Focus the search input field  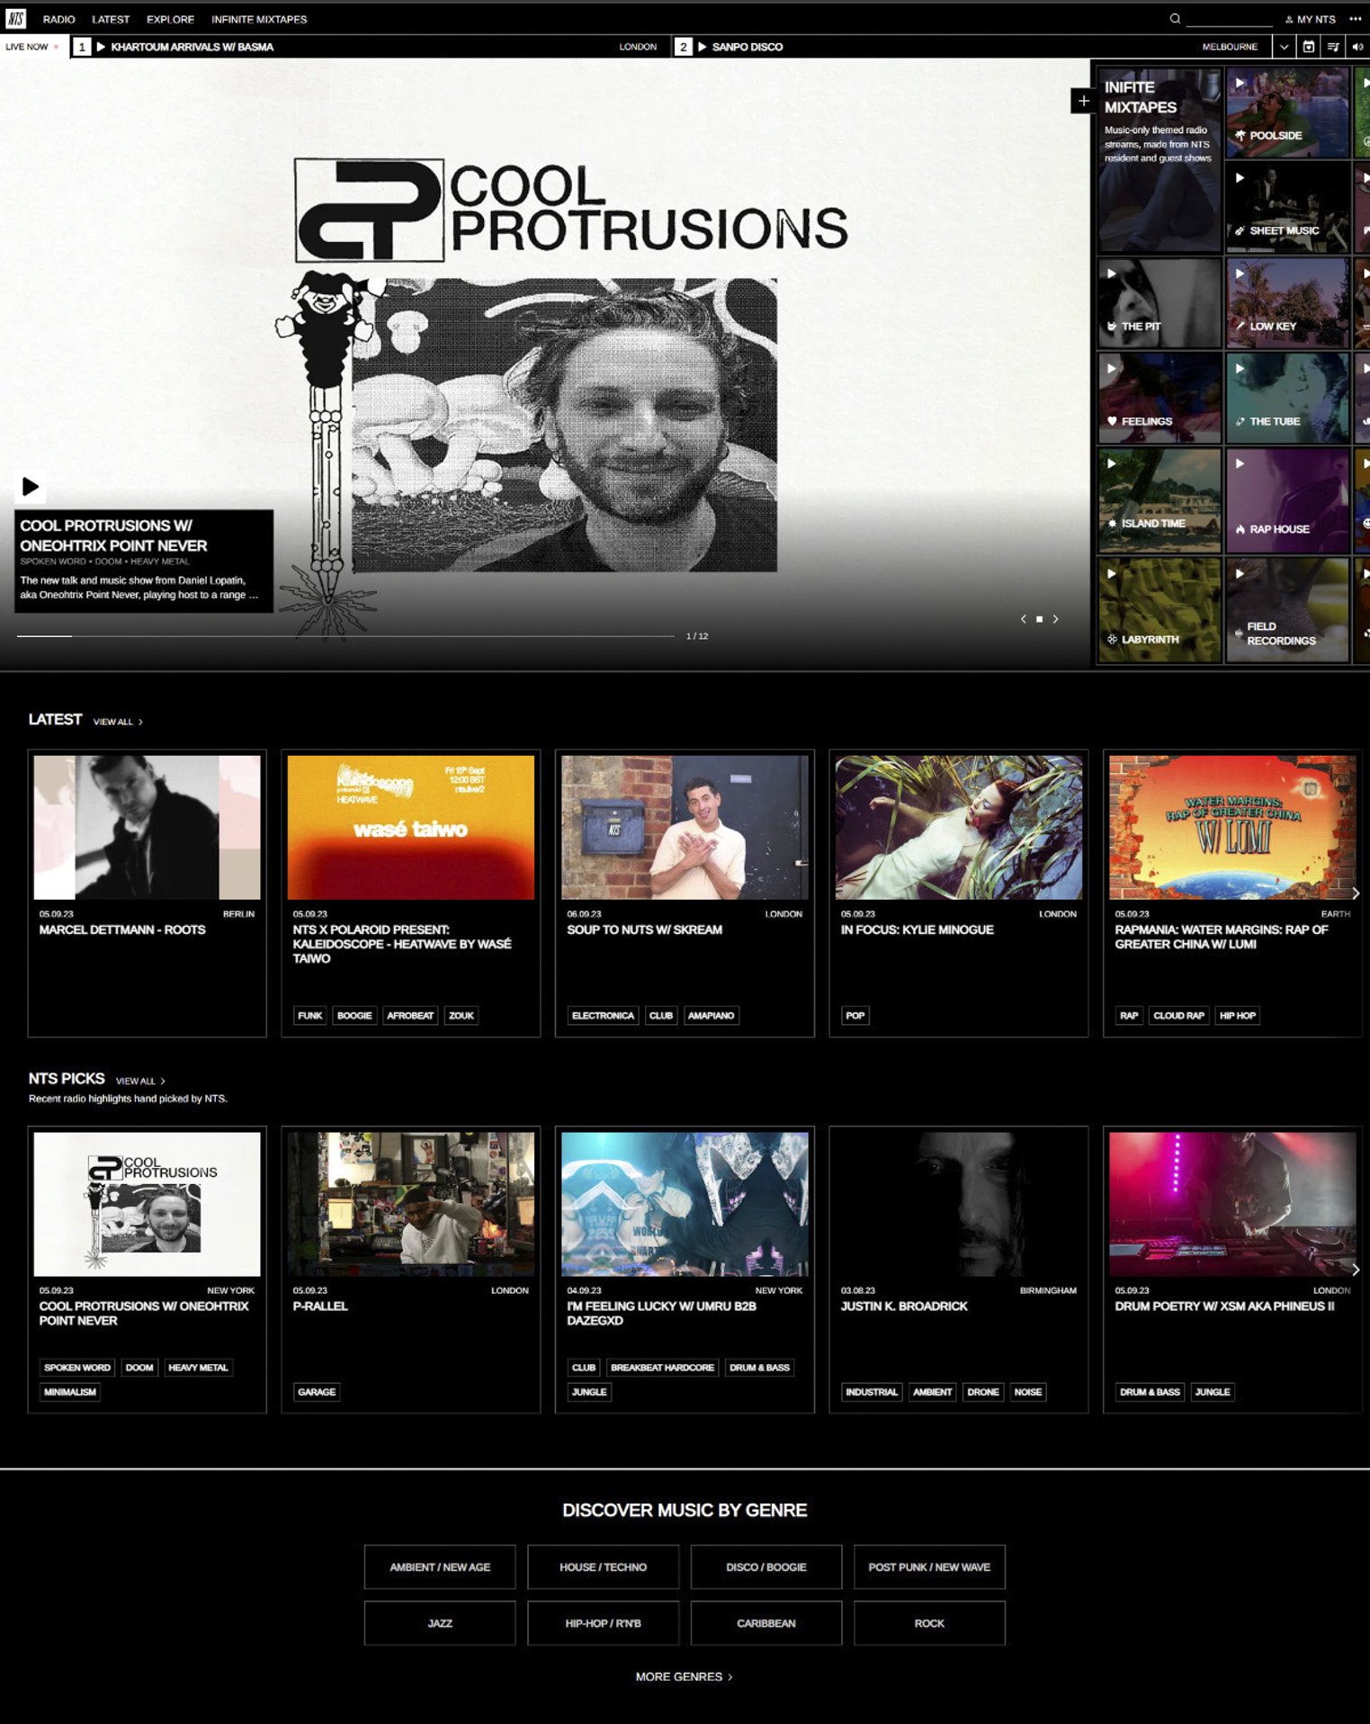(1229, 19)
